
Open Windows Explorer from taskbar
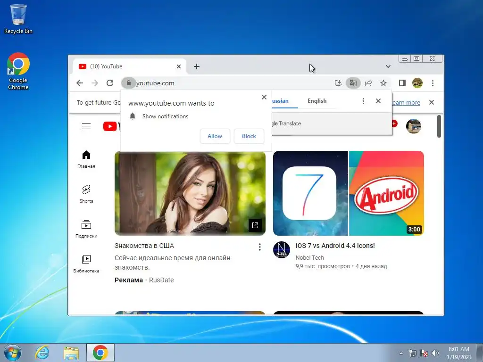click(71, 353)
